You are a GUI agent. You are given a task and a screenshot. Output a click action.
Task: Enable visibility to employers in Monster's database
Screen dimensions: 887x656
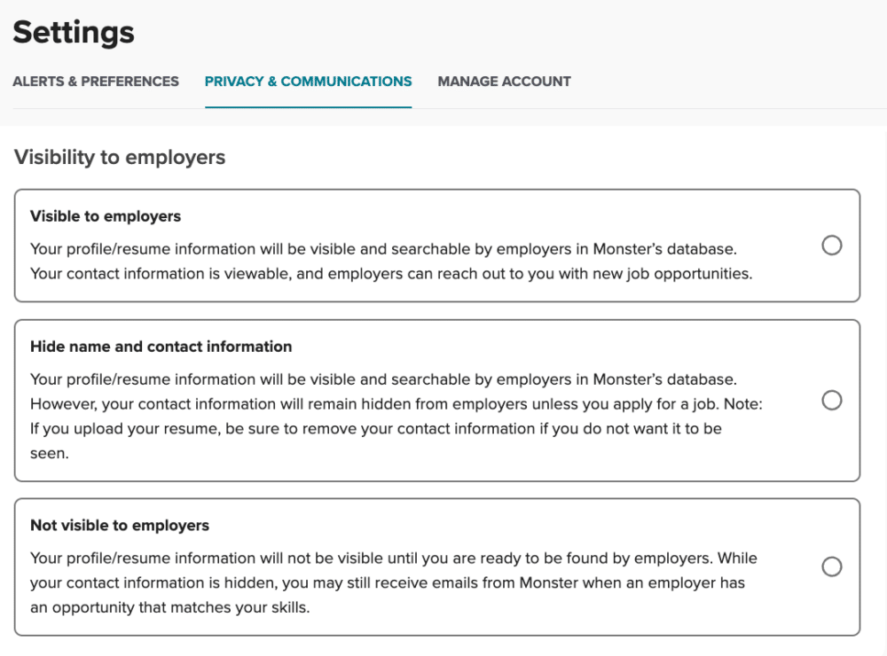tap(831, 246)
